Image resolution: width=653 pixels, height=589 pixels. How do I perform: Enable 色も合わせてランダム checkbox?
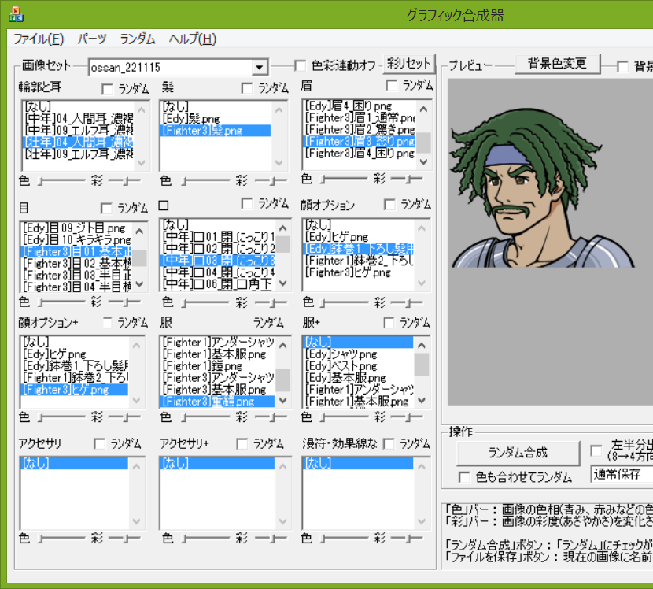464,477
